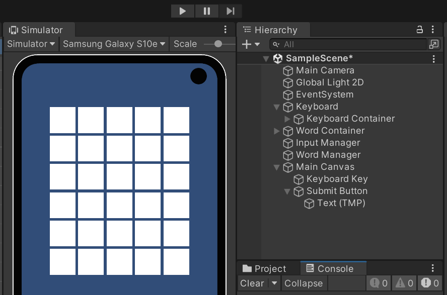Select the Submit Button object

337,191
